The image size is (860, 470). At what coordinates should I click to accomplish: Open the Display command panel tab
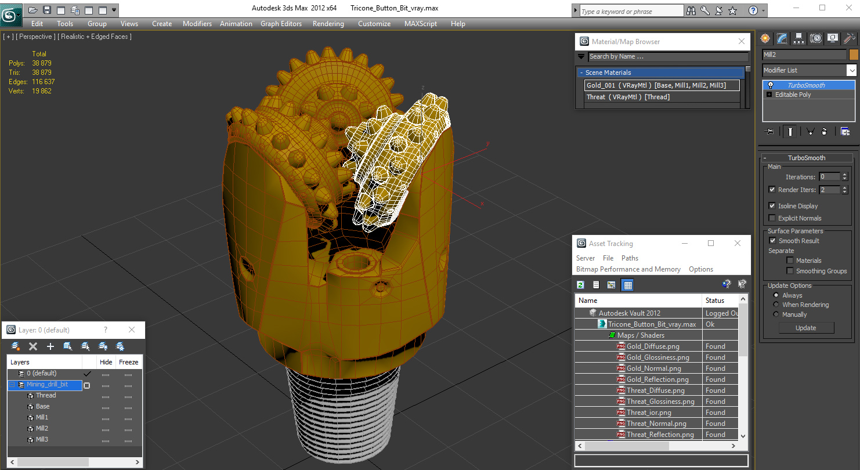tap(833, 38)
